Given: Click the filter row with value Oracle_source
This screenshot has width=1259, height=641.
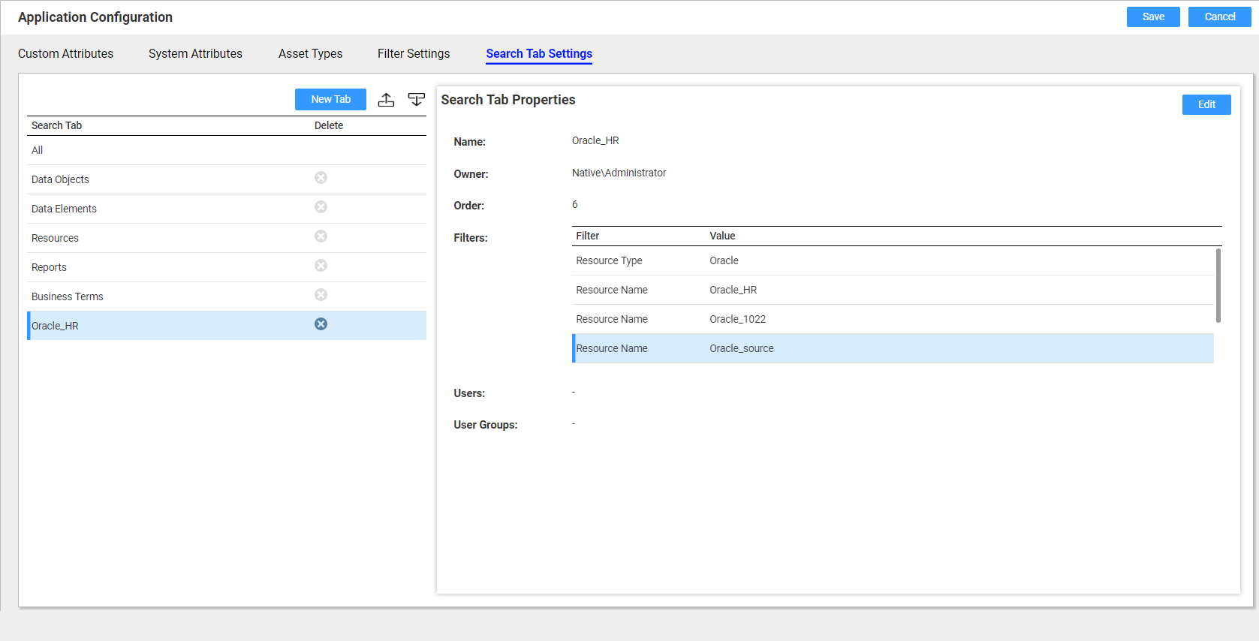Looking at the screenshot, I should tap(893, 348).
